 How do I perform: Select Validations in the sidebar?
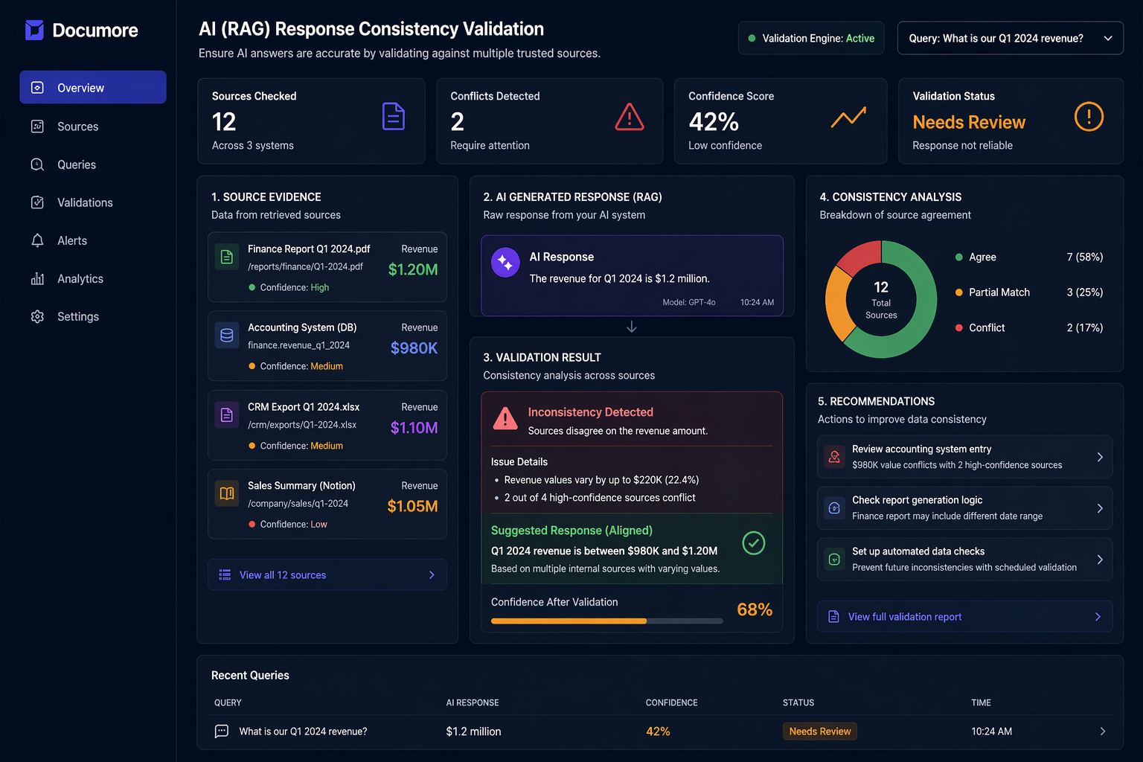pyautogui.click(x=93, y=202)
